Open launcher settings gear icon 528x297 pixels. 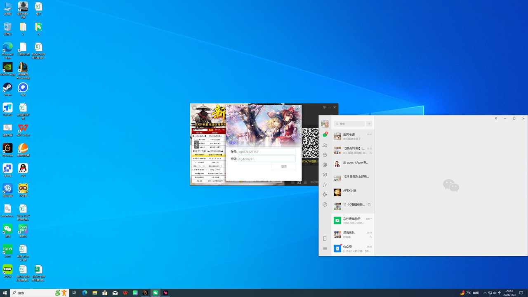(324, 107)
